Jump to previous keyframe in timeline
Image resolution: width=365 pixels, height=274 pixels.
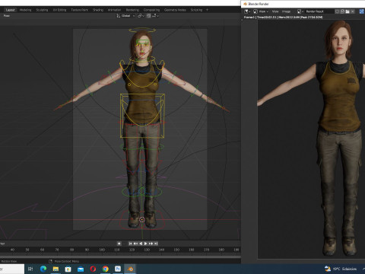135,244
